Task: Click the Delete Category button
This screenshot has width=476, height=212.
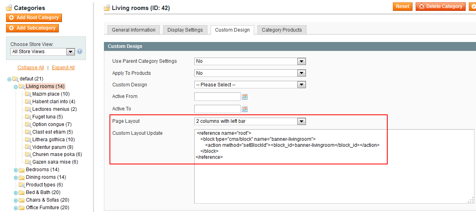Action: [x=440, y=6]
